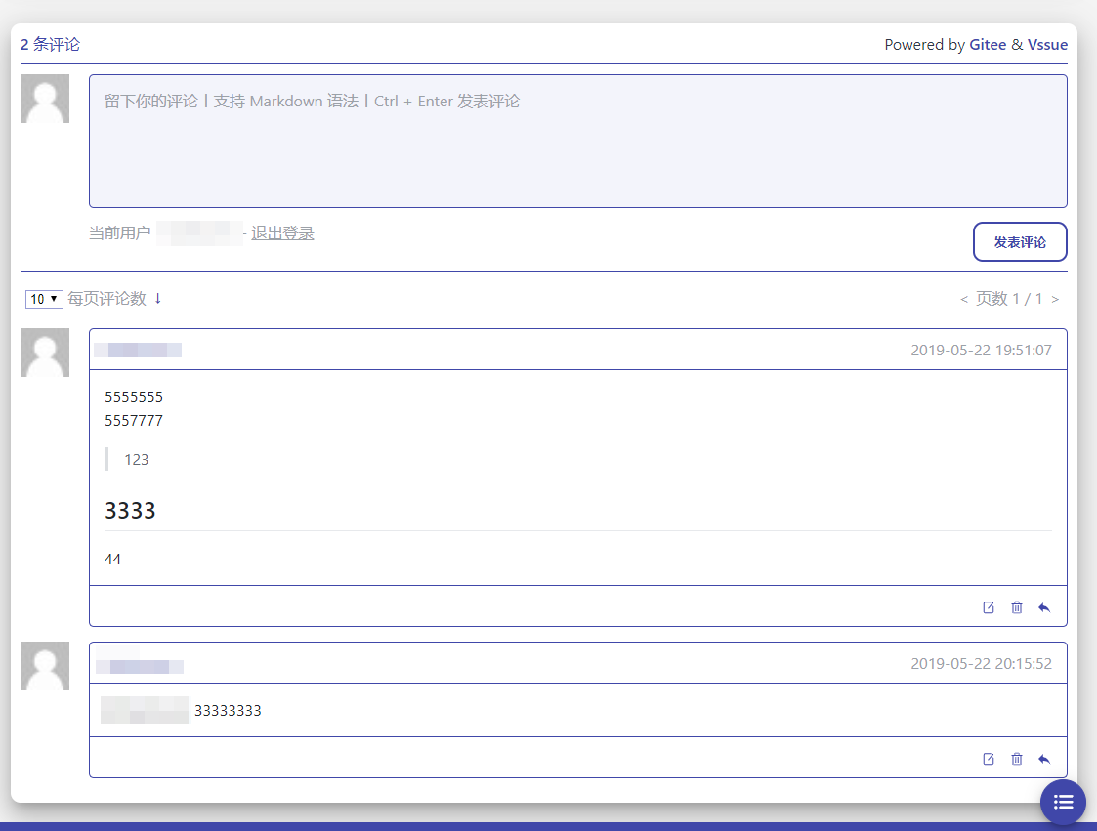Click the mentioned user before 33333333
The height and width of the screenshot is (831, 1097).
tap(145, 710)
